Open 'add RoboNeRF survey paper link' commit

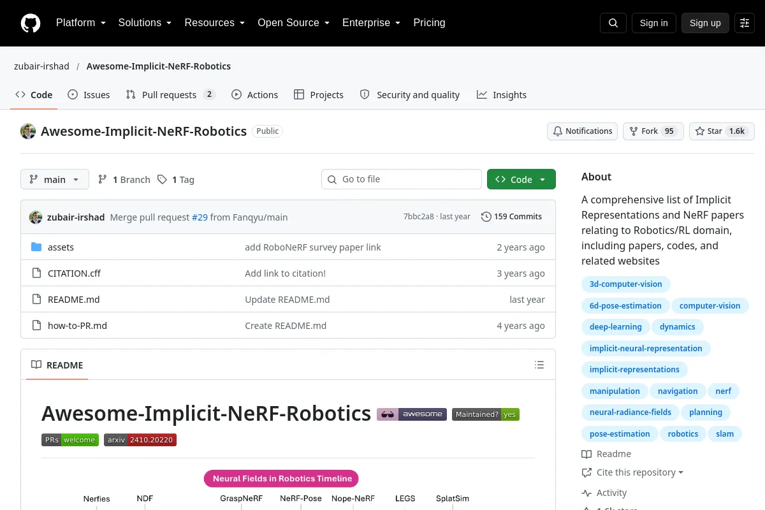coord(313,247)
